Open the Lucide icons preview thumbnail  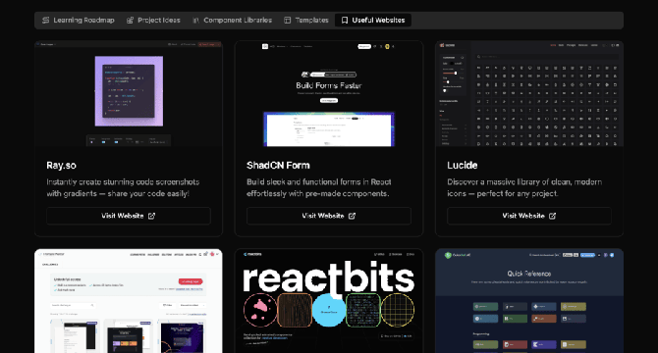pyautogui.click(x=529, y=93)
